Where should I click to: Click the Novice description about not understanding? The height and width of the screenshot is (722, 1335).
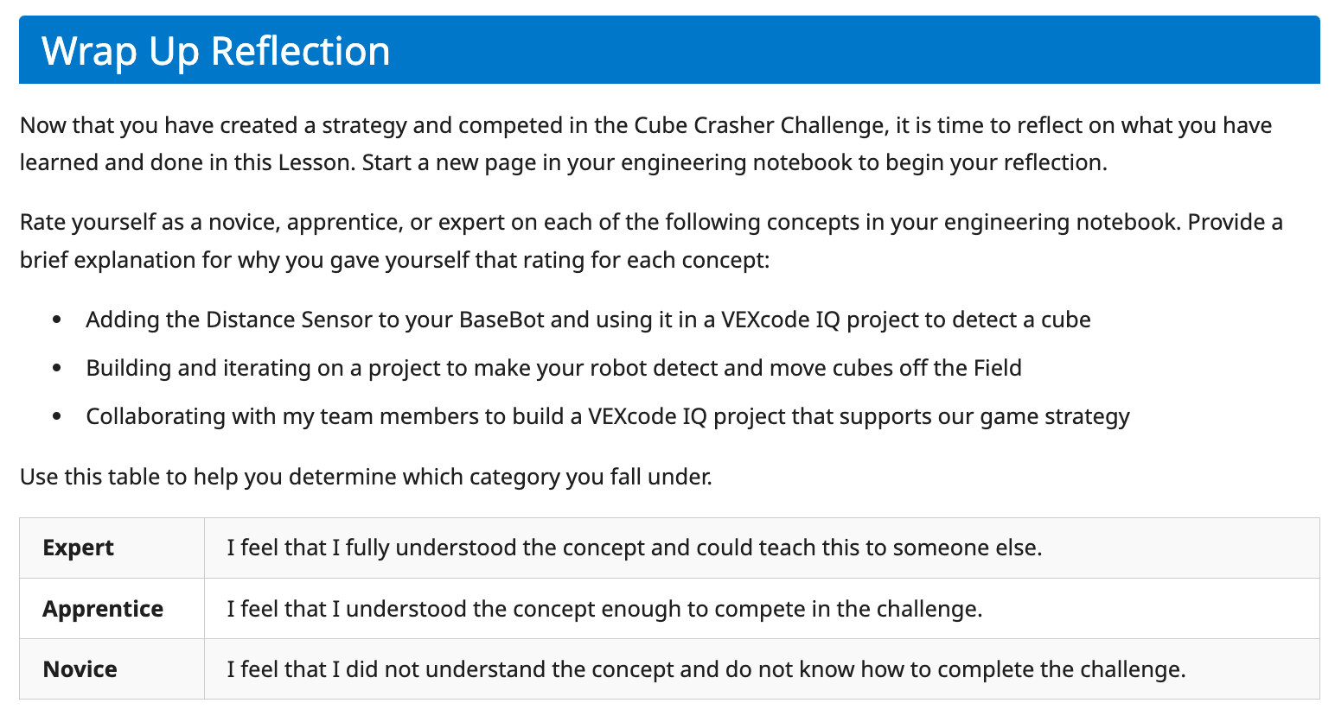point(706,669)
